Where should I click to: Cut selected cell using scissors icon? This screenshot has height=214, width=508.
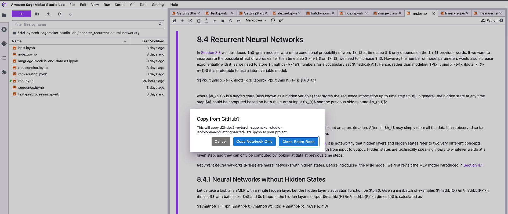pos(190,21)
